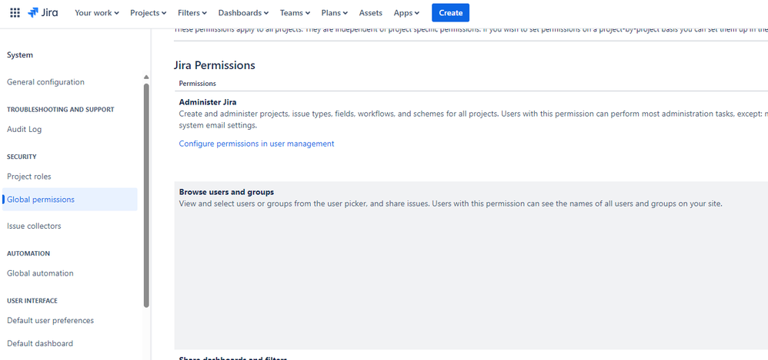Image resolution: width=768 pixels, height=360 pixels.
Task: Click the AUTOMATION section label
Action: 28,253
